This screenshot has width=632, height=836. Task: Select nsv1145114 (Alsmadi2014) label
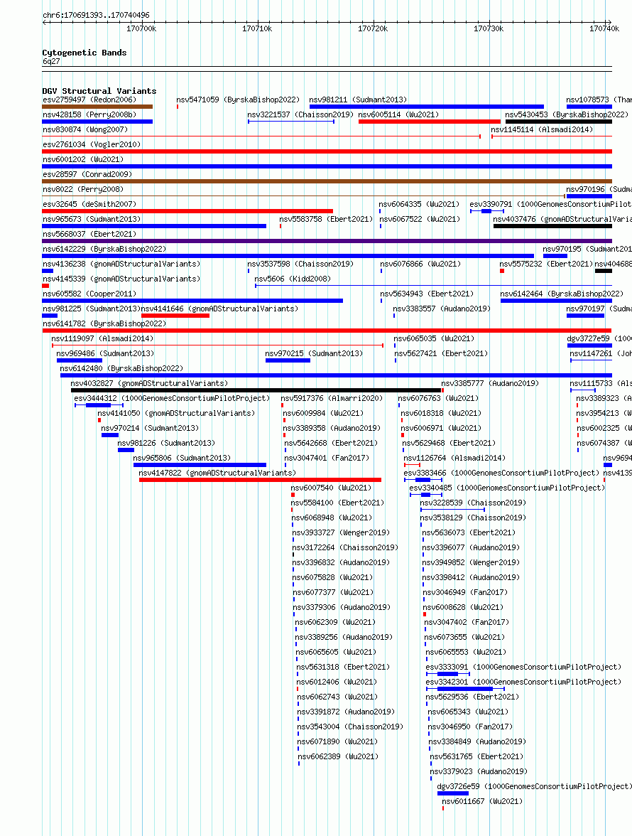542,129
